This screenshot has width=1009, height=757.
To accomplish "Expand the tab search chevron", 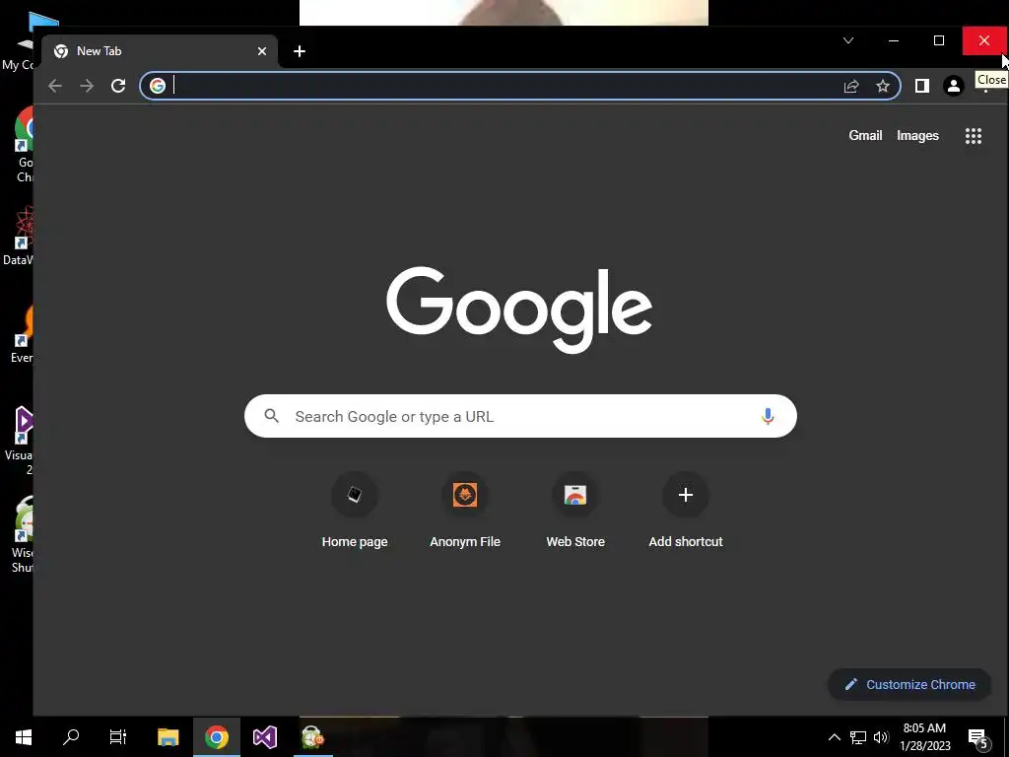I will tap(848, 40).
